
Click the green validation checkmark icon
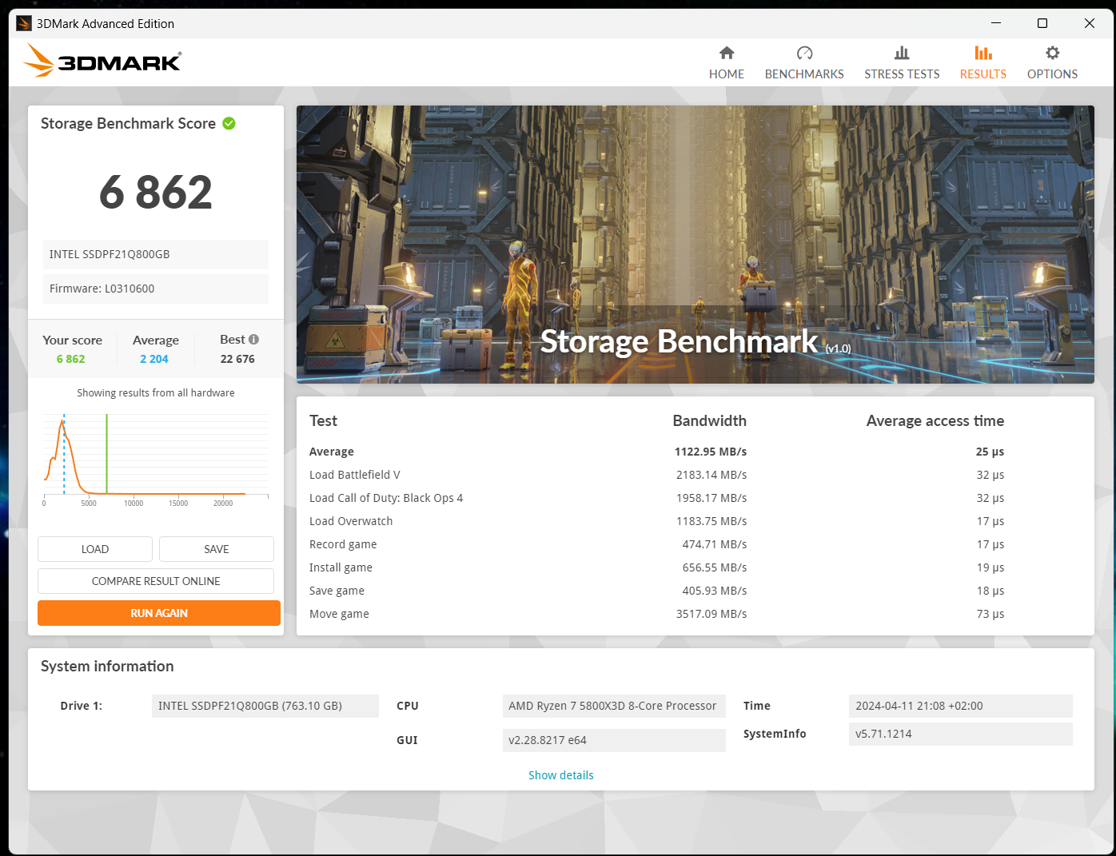click(229, 123)
